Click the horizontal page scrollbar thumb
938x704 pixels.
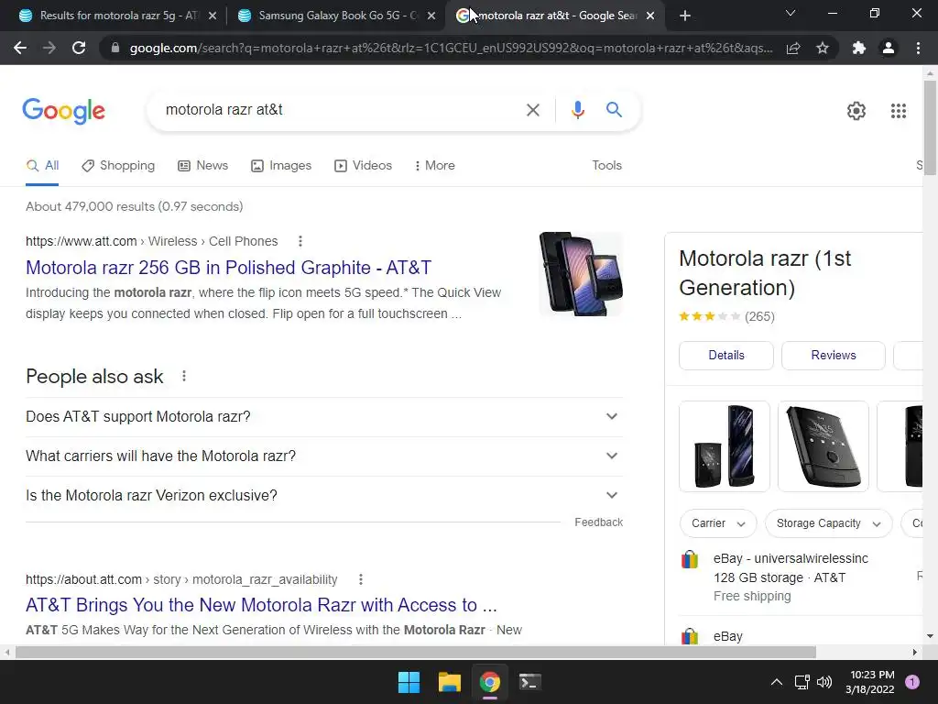416,652
